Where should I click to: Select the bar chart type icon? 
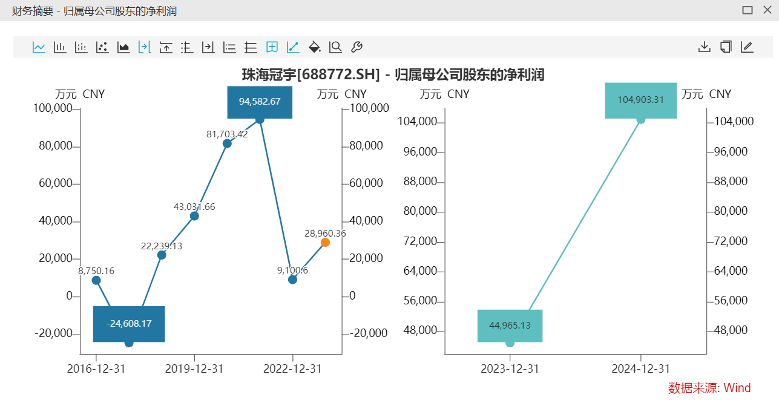tap(60, 47)
